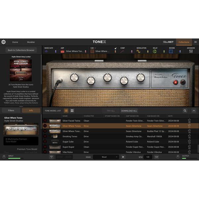Image resolution: width=199 pixels, height=199 pixels.
Task: Flip the amp power toggle switch
Action: click(183, 82)
